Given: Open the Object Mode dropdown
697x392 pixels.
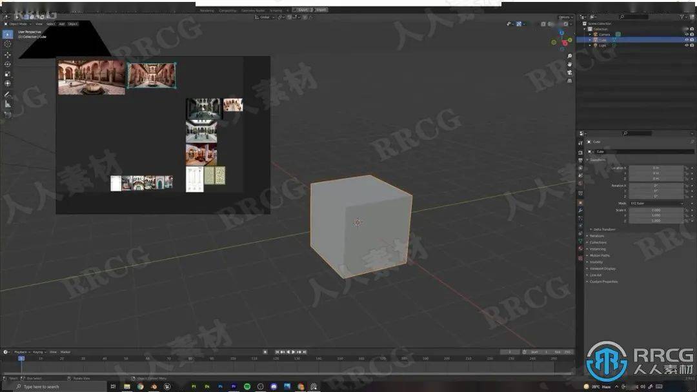Looking at the screenshot, I should (18, 24).
